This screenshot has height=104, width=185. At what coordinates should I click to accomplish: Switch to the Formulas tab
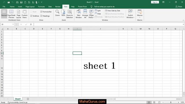click(x=41, y=7)
